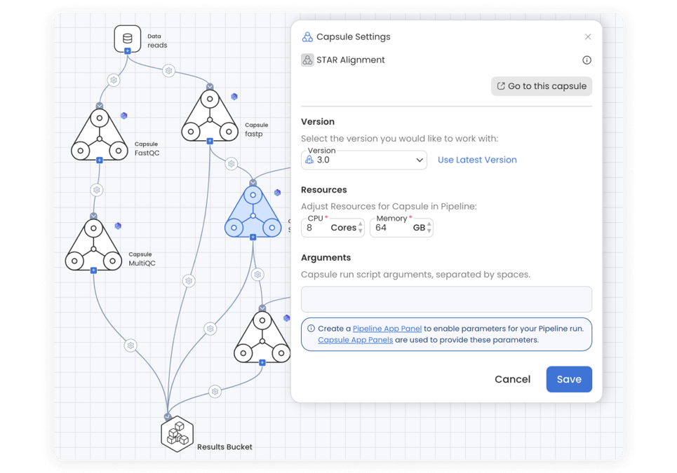Open the Version 3.0 dropdown
The height and width of the screenshot is (473, 677).
[363, 160]
